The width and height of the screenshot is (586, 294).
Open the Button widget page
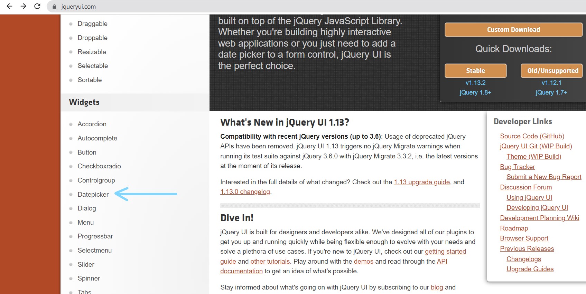pos(87,152)
